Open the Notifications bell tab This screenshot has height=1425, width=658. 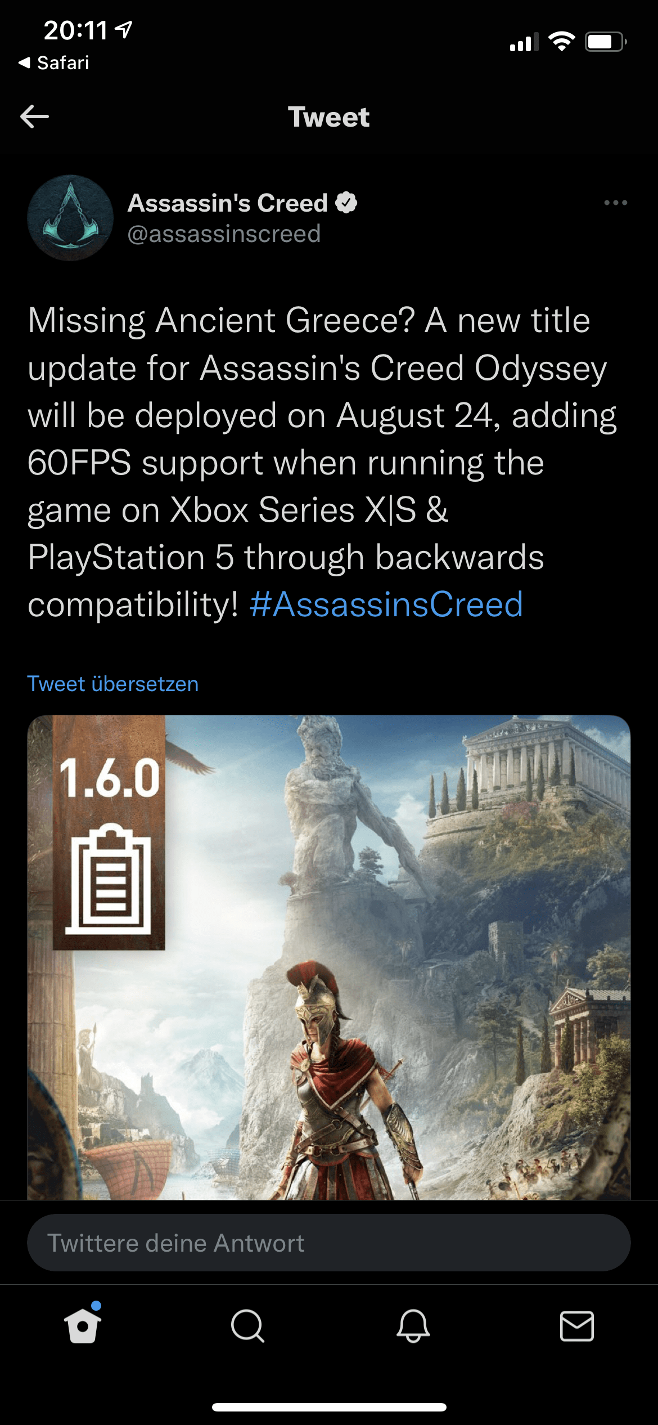point(413,1326)
